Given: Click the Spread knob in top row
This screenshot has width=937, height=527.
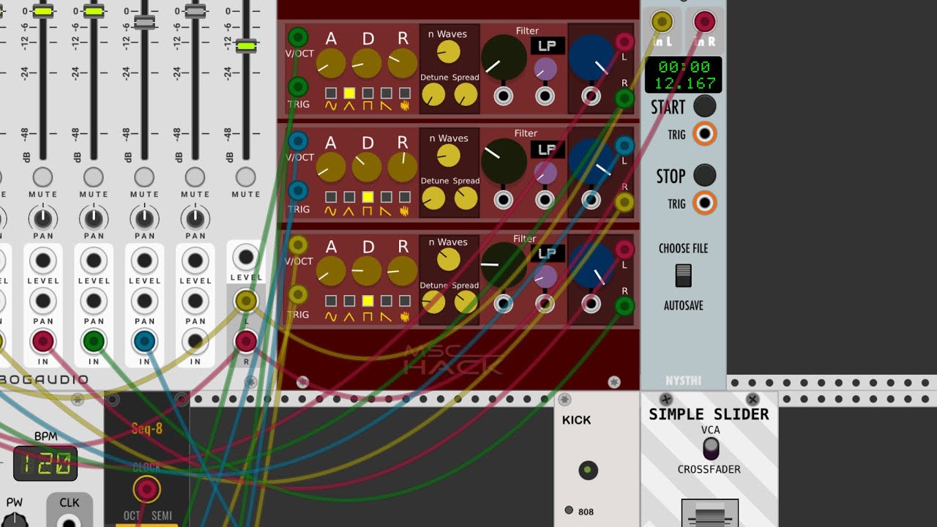Looking at the screenshot, I should [466, 94].
